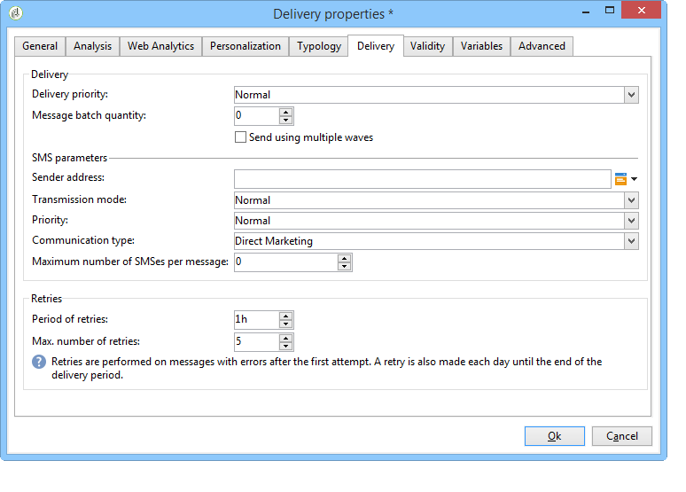Click the application icon in title bar

point(15,13)
